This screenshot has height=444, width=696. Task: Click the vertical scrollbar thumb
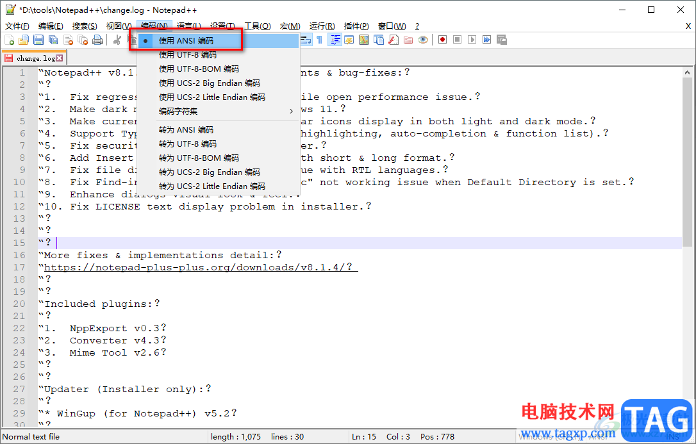687,162
